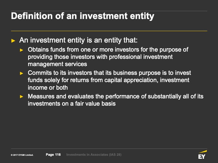Click the grey line at top of slide

click(109, 11)
